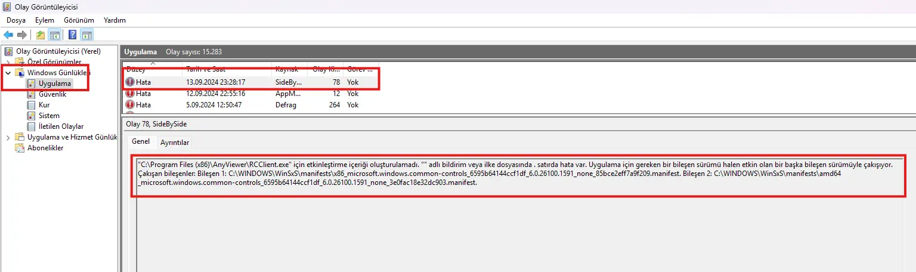Collapse the Windows Günlükleri node
916x272 pixels.
8,73
